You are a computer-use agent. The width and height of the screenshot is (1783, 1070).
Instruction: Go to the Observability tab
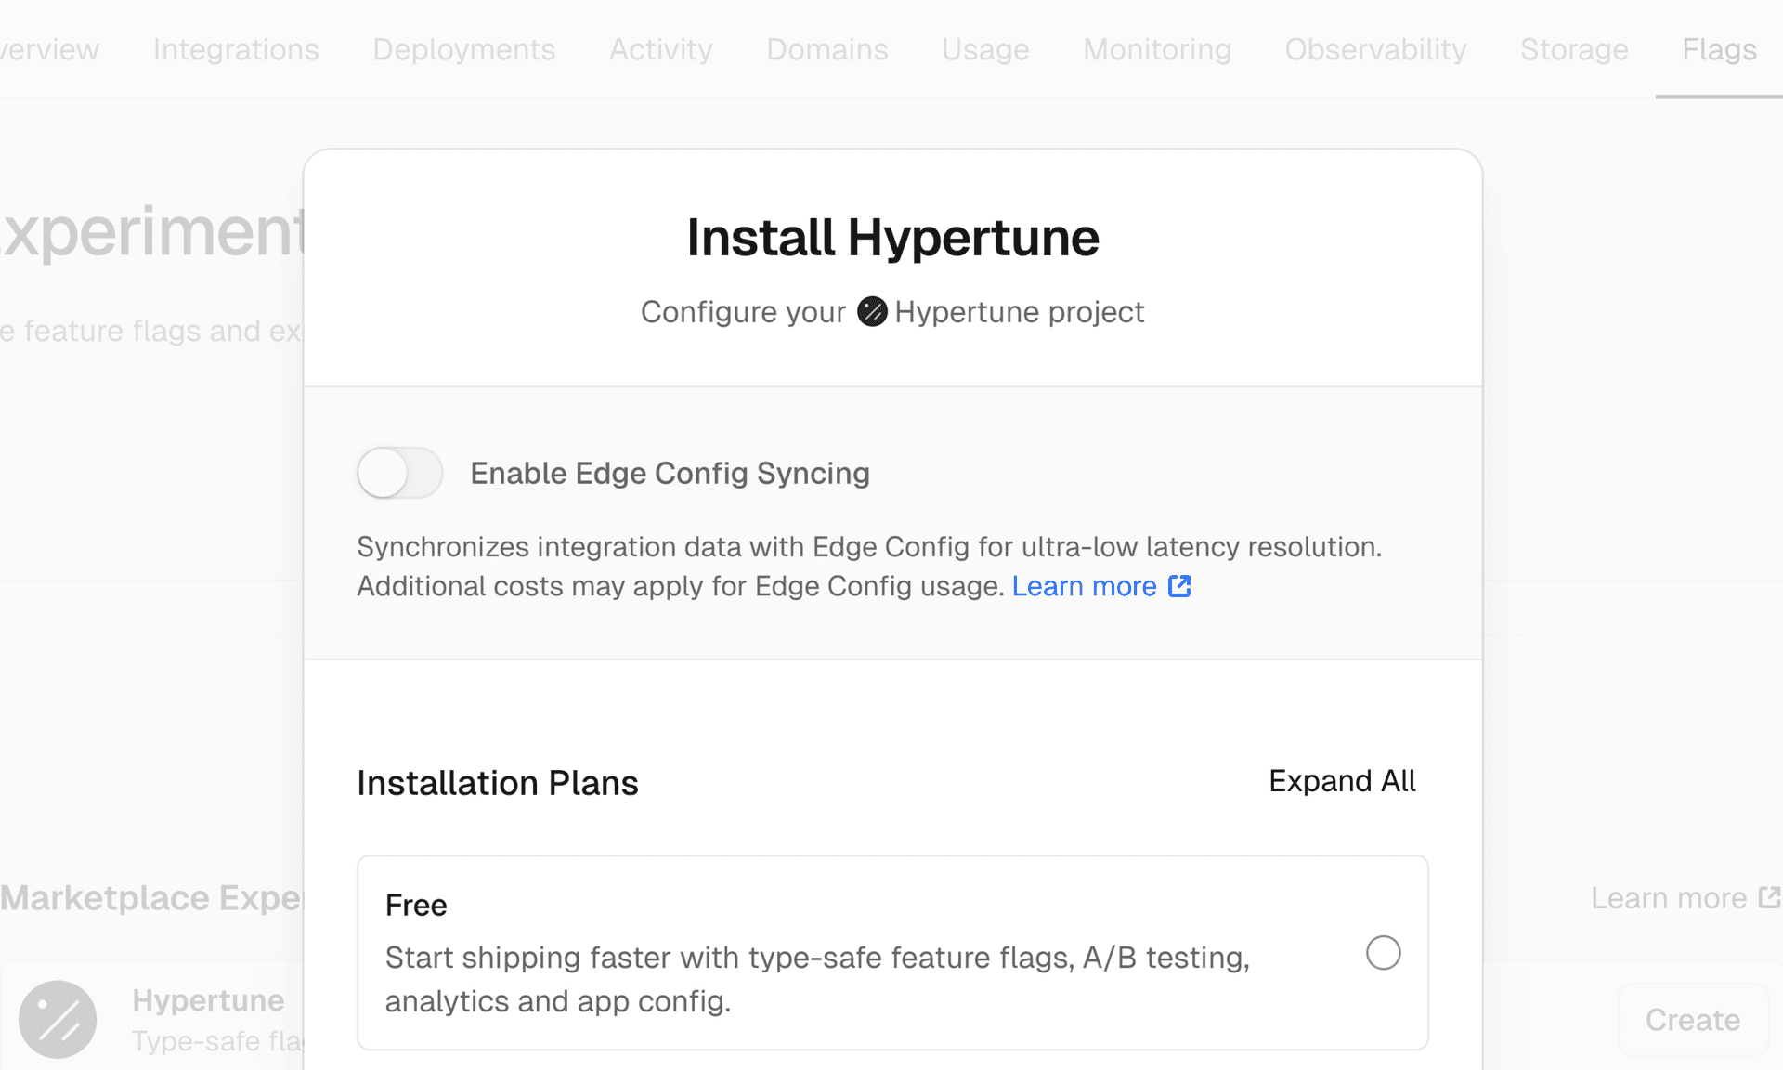[x=1375, y=49]
